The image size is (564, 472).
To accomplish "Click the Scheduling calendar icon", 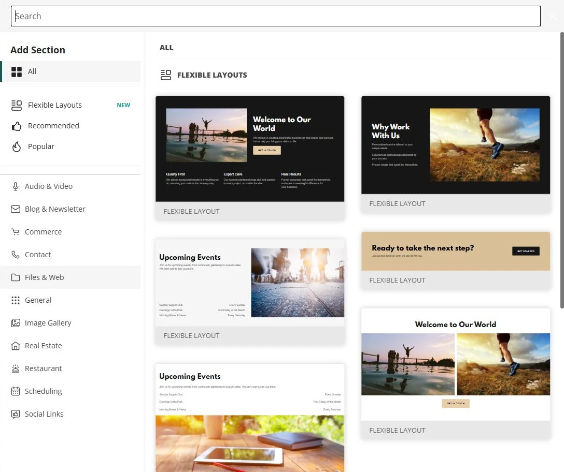I will (16, 391).
